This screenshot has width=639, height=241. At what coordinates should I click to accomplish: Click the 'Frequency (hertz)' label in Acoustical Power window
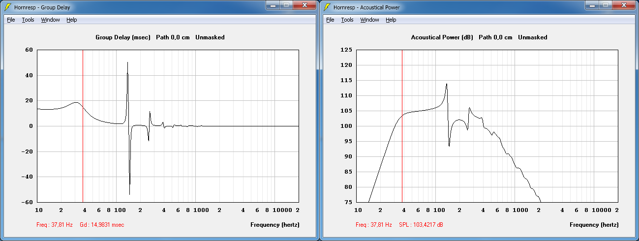pyautogui.click(x=594, y=225)
